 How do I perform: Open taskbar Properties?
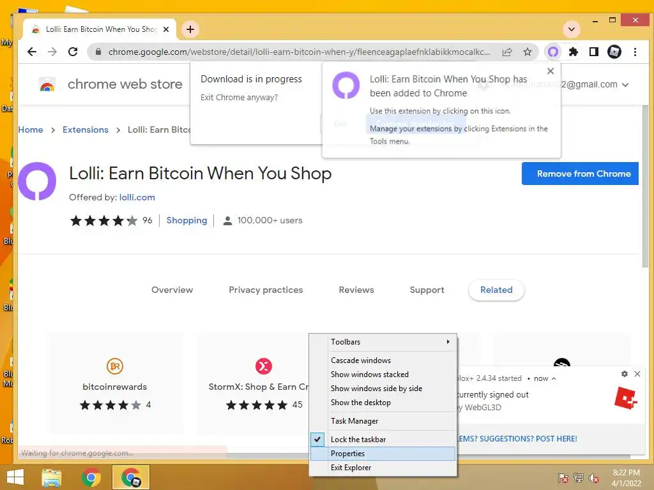tap(383, 454)
